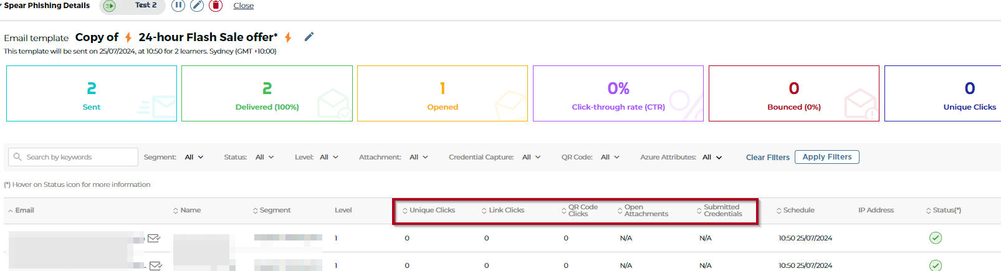
Task: Edit the email template name pencil icon
Action: click(309, 37)
